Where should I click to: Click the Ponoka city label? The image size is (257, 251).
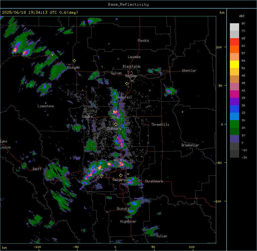(x=143, y=41)
